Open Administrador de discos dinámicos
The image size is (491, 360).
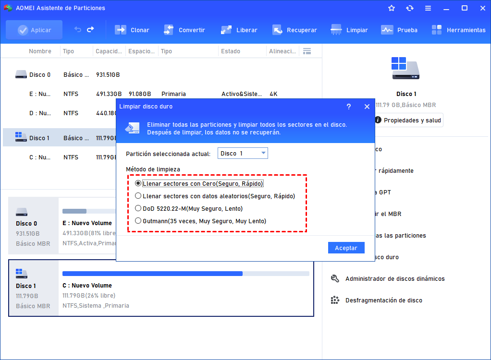pos(394,279)
